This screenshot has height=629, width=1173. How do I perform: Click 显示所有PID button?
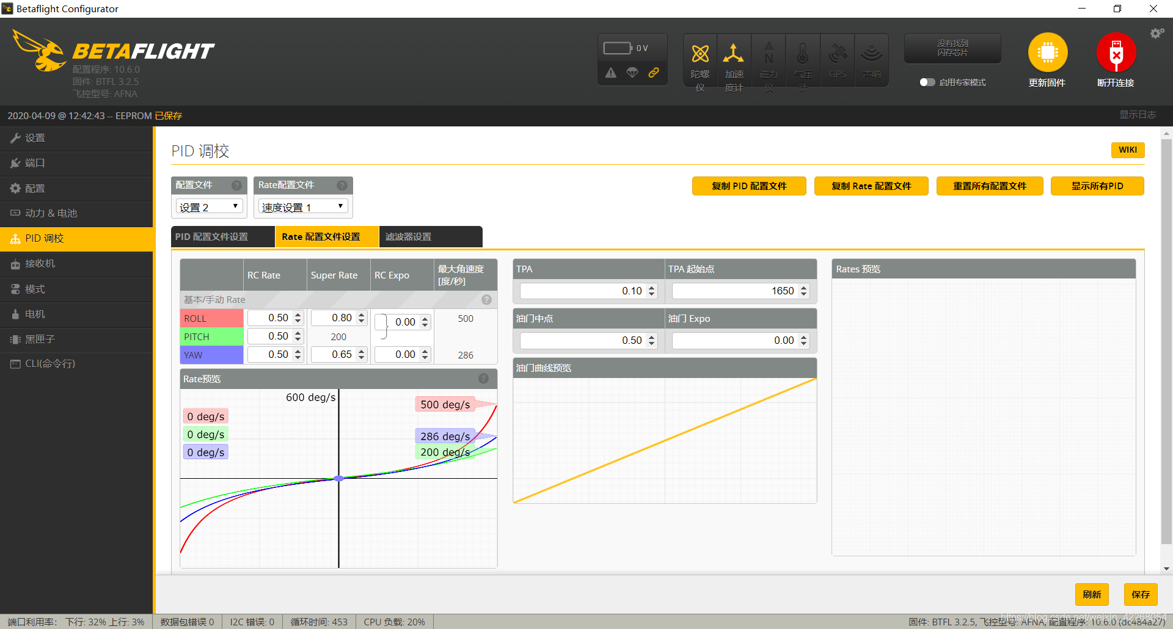(1097, 186)
